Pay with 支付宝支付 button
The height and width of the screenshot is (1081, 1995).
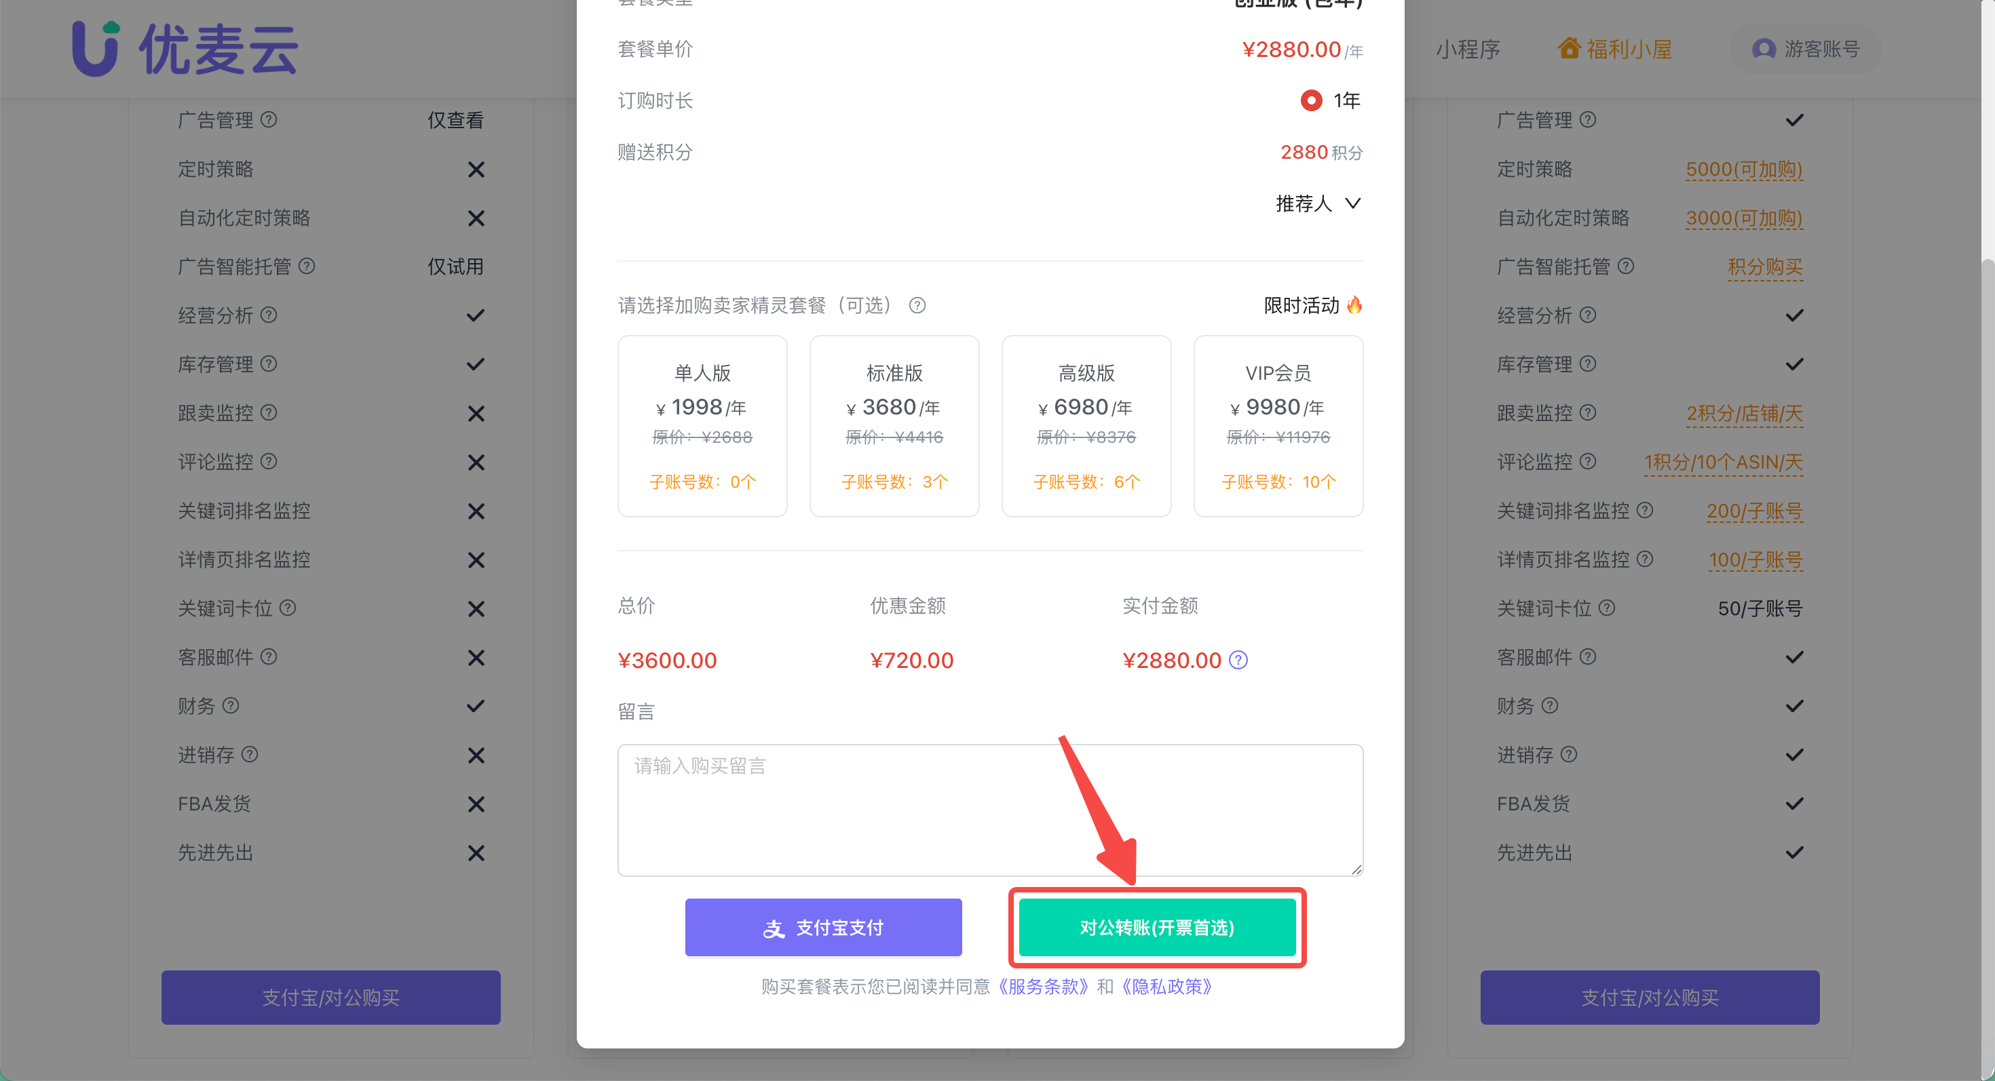click(x=823, y=927)
